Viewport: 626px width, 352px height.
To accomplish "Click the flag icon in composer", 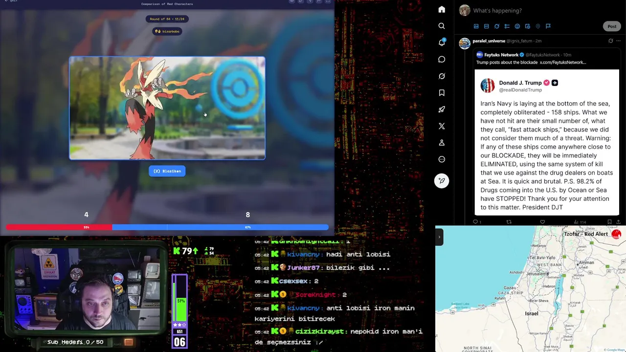I will pos(548,26).
